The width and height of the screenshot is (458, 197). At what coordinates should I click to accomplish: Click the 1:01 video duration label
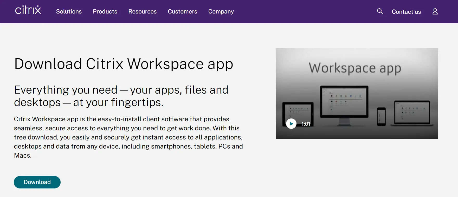(306, 124)
